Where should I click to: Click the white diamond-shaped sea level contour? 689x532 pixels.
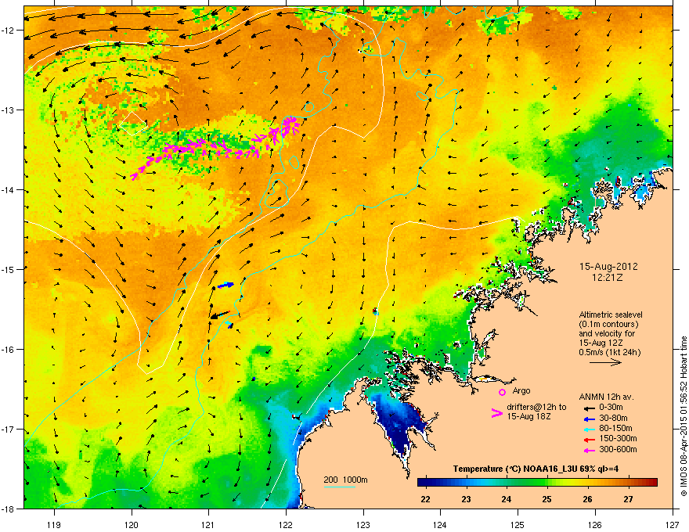135,123
